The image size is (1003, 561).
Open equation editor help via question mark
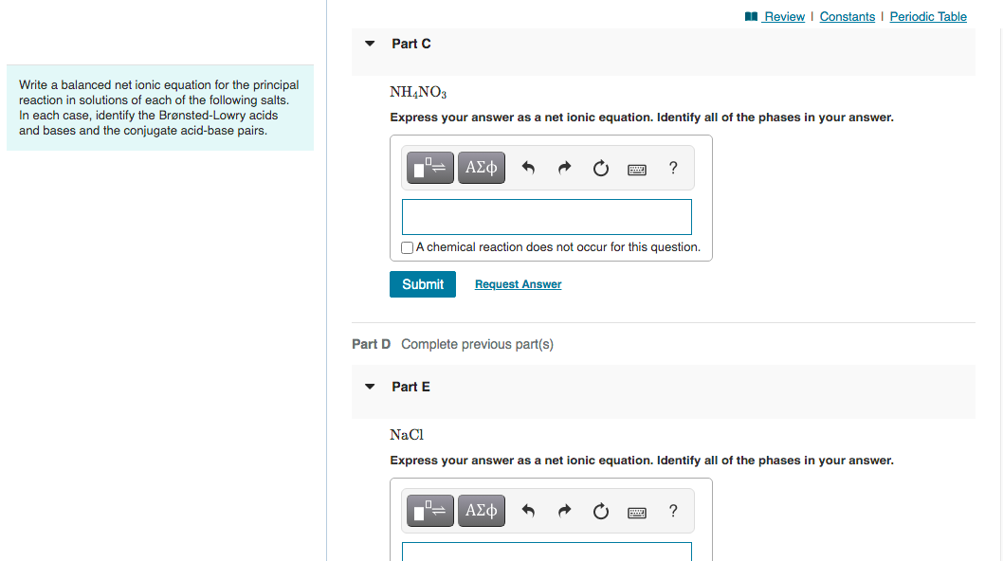(x=672, y=168)
